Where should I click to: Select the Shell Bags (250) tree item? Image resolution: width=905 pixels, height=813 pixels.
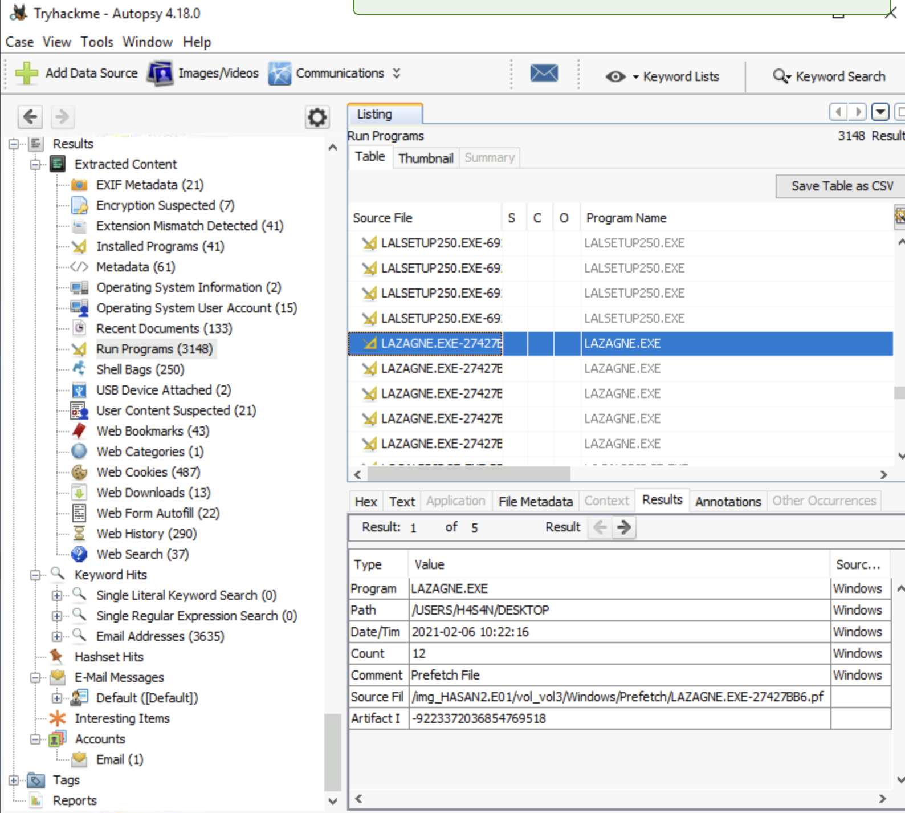pyautogui.click(x=140, y=369)
